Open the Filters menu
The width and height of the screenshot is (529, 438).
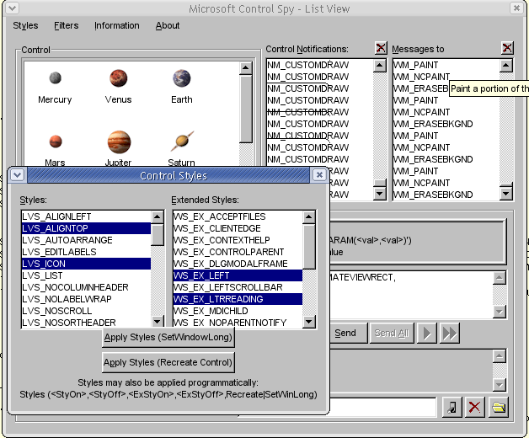[67, 25]
